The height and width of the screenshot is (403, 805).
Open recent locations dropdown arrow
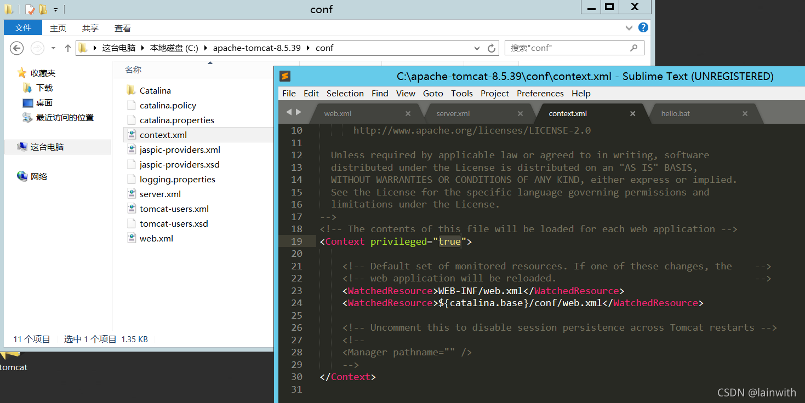pyautogui.click(x=53, y=48)
